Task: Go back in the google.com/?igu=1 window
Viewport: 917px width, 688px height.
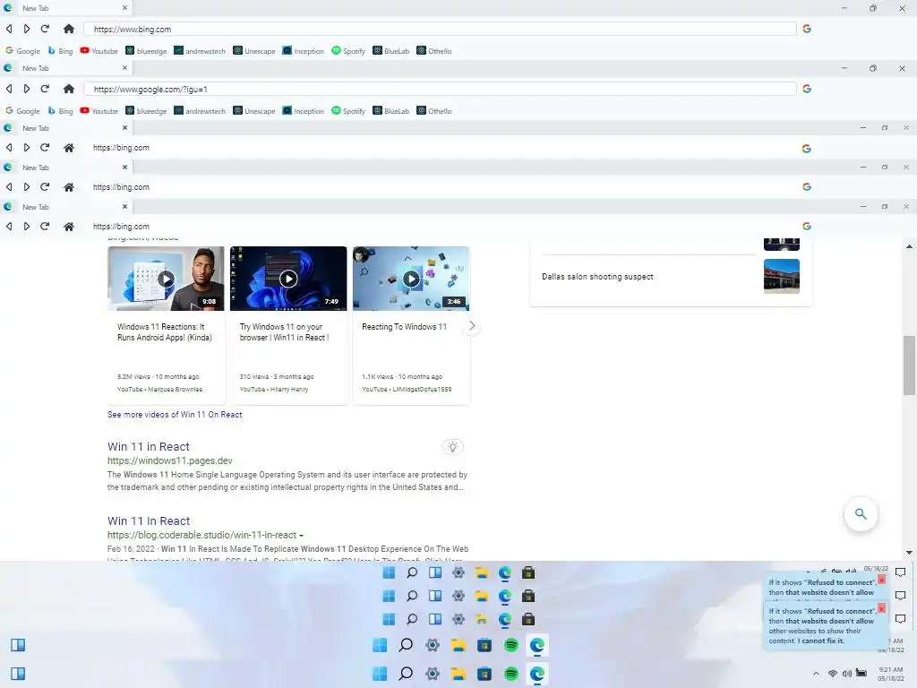Action: [x=9, y=89]
